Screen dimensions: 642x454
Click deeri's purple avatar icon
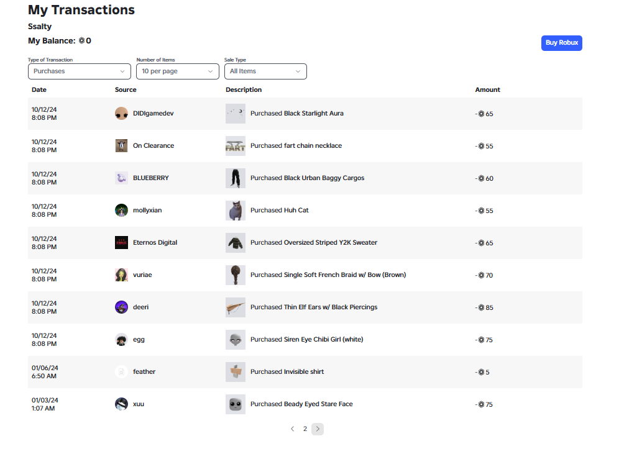(x=121, y=307)
